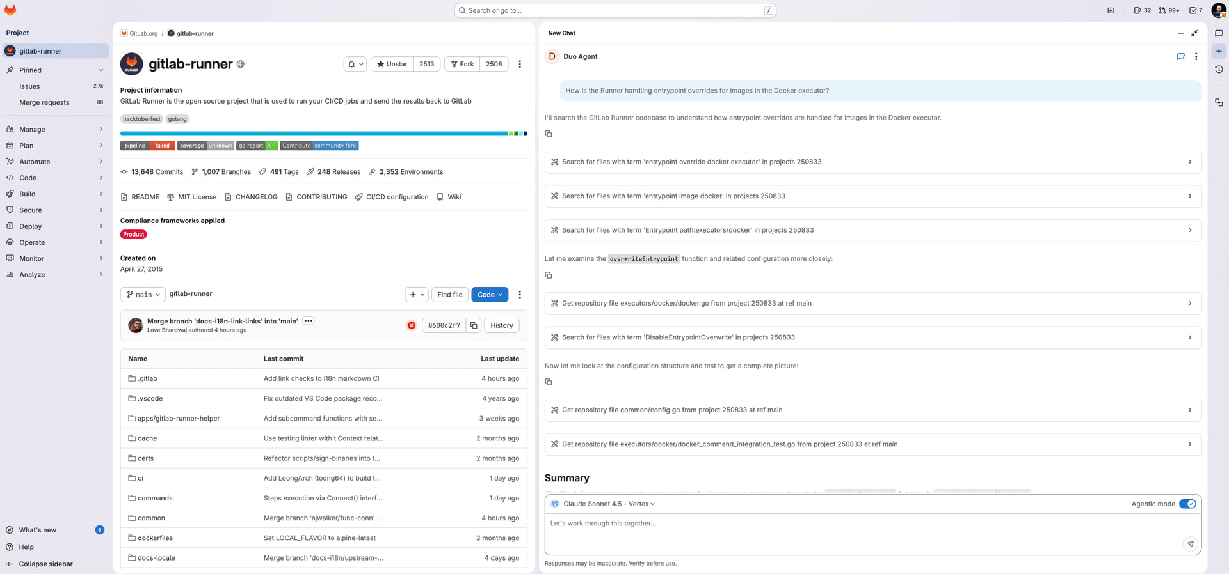1229x574 pixels.
Task: Expand the 'Entrypoint path:executors/docker' search step
Action: point(872,230)
